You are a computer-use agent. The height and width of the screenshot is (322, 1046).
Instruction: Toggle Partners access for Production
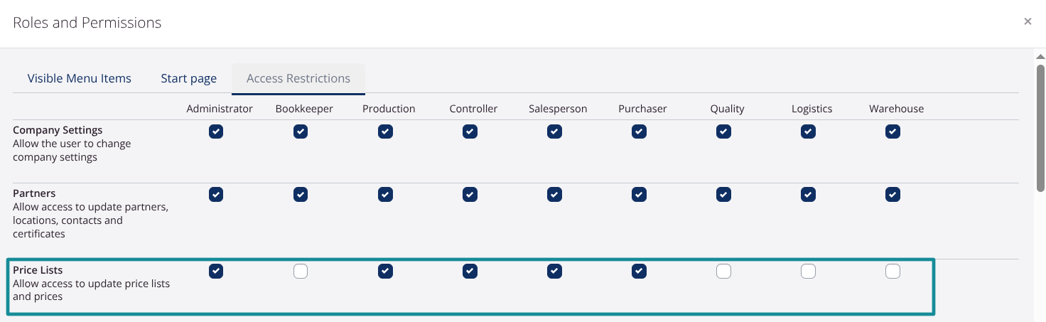tap(385, 194)
